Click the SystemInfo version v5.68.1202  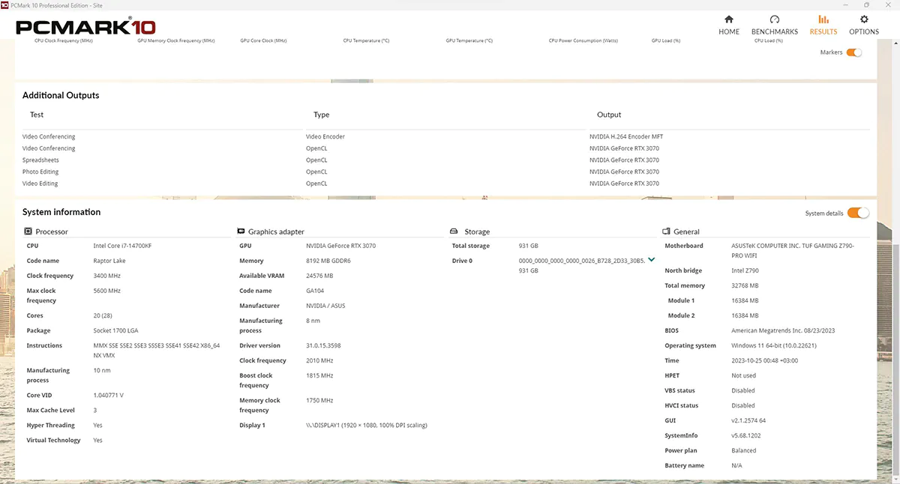coord(746,435)
